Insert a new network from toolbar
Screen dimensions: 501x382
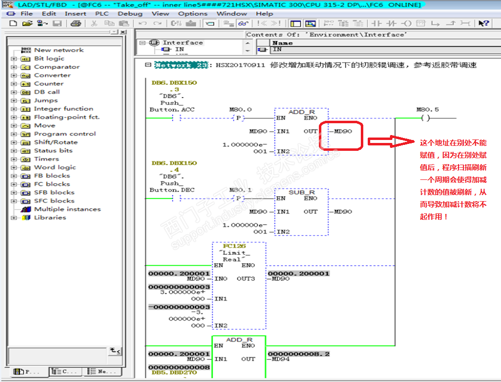click(x=328, y=23)
